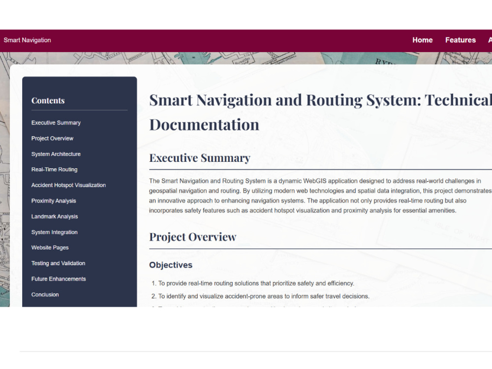
Task: Click the 'Executive Summary' section heading
Action: click(x=200, y=158)
